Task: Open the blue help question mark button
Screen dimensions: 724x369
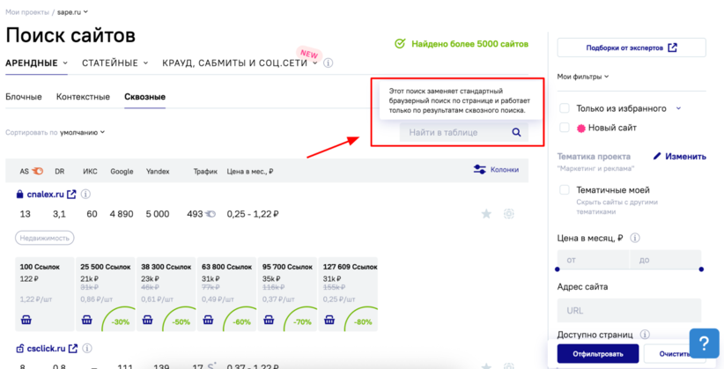Action: pos(704,342)
